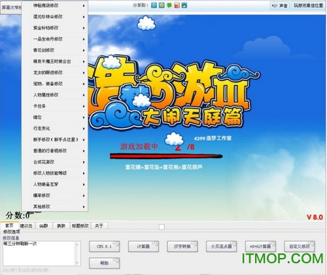
Task: Click the green clover share icon
Action: 169,5
